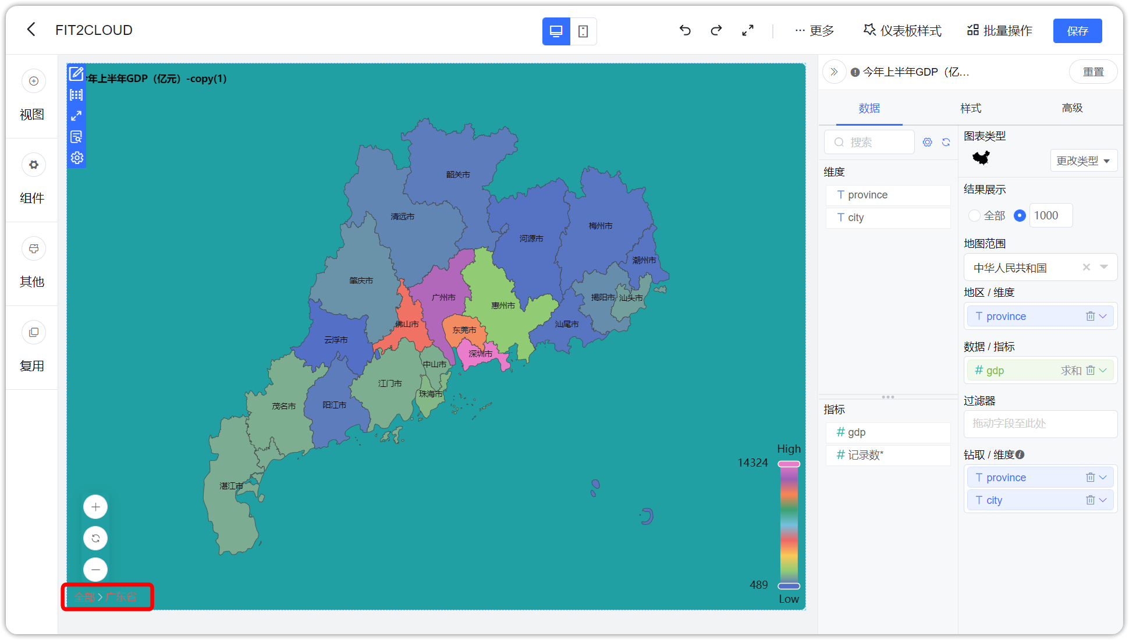Click the color gradient legend bar
The image size is (1129, 640).
coord(789,524)
